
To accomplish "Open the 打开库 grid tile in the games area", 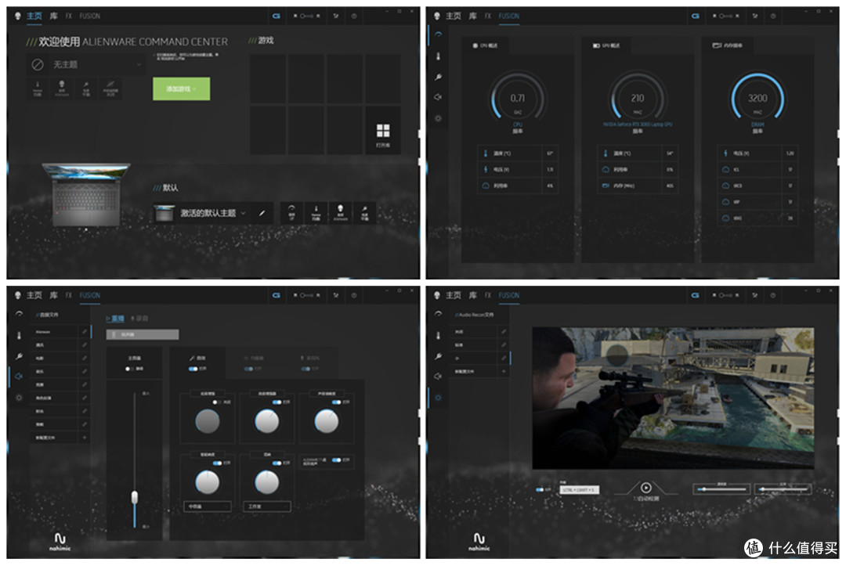I will tap(383, 131).
